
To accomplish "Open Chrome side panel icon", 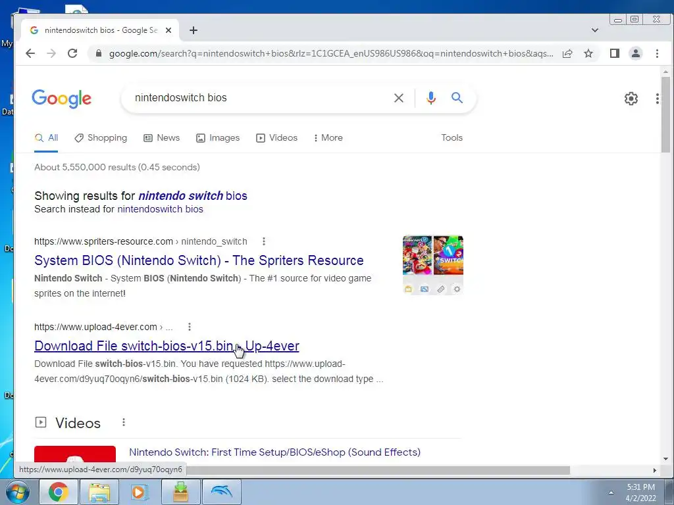I will [x=615, y=53].
